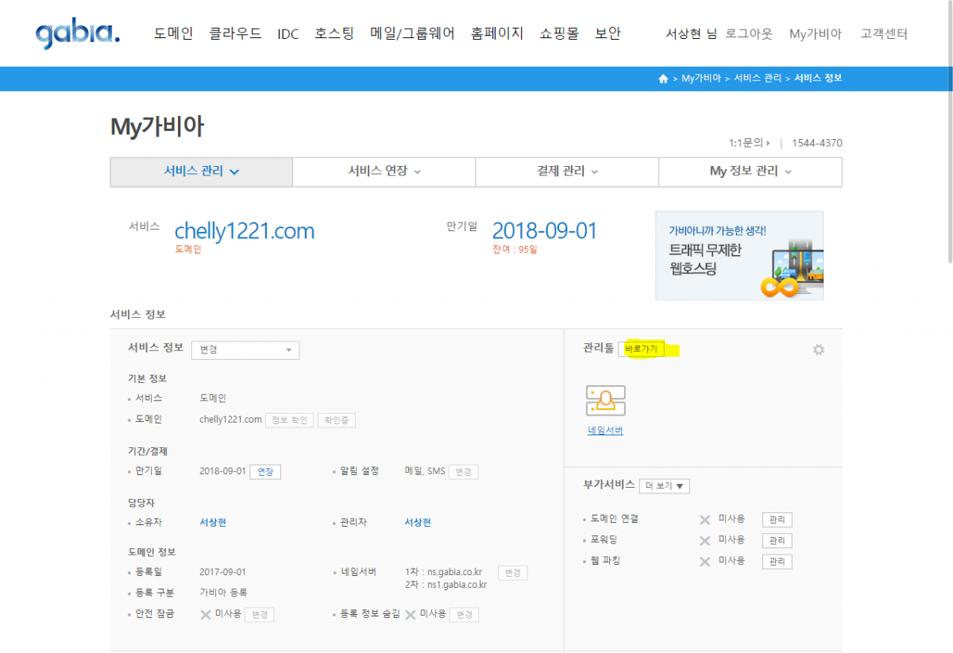Image resolution: width=953 pixels, height=653 pixels.
Task: Click the 트래픽 무제한 웹호스팅 banner
Action: pos(739,256)
